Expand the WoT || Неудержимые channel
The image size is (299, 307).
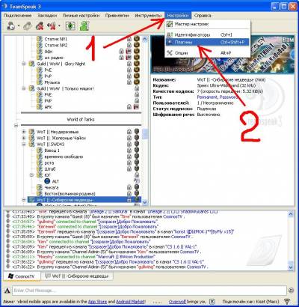pos(24,132)
